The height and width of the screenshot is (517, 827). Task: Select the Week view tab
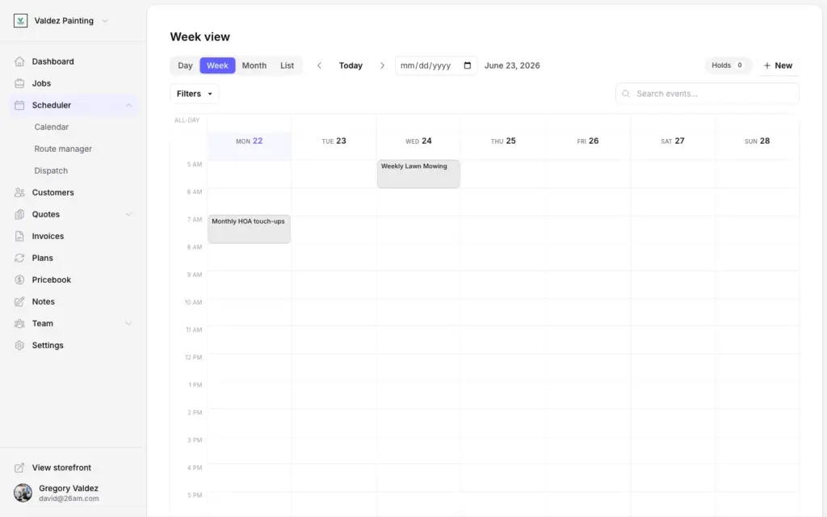217,65
